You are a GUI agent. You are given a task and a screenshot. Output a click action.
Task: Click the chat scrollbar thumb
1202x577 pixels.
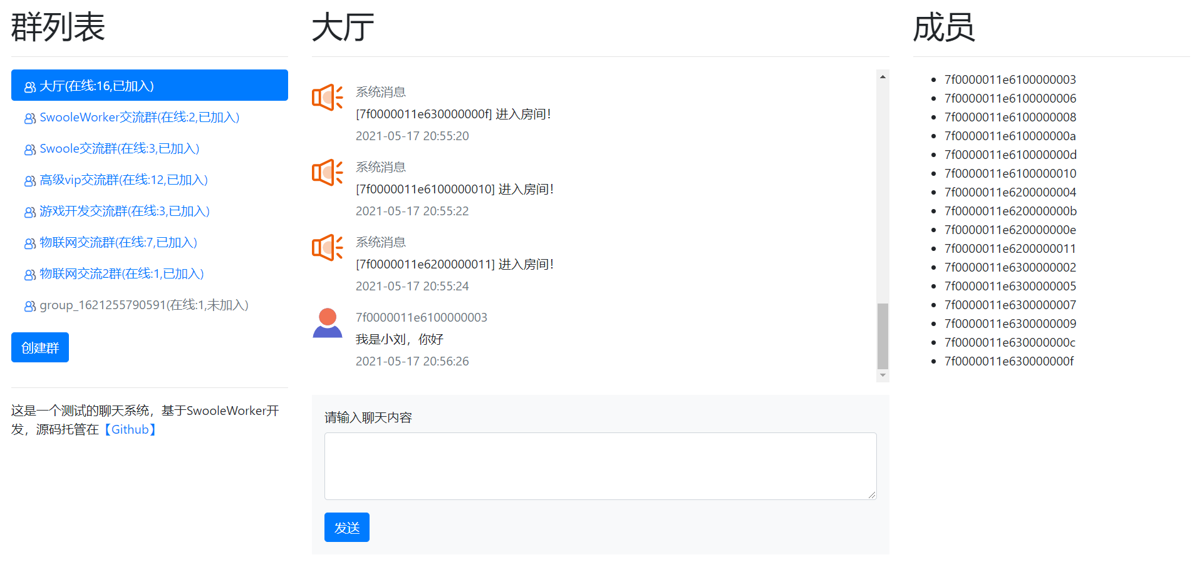click(883, 336)
